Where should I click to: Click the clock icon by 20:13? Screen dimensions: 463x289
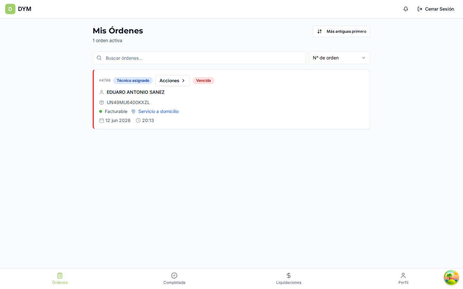(x=138, y=120)
